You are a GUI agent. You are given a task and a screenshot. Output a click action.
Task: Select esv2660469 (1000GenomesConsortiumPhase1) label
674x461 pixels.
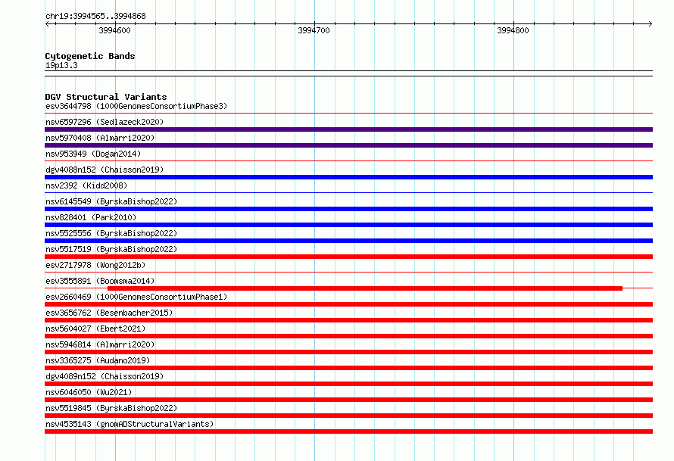tap(136, 297)
